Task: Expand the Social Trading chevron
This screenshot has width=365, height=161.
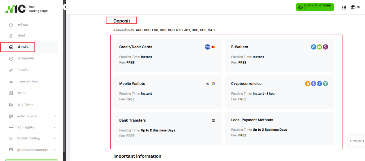Action: pyautogui.click(x=55, y=138)
